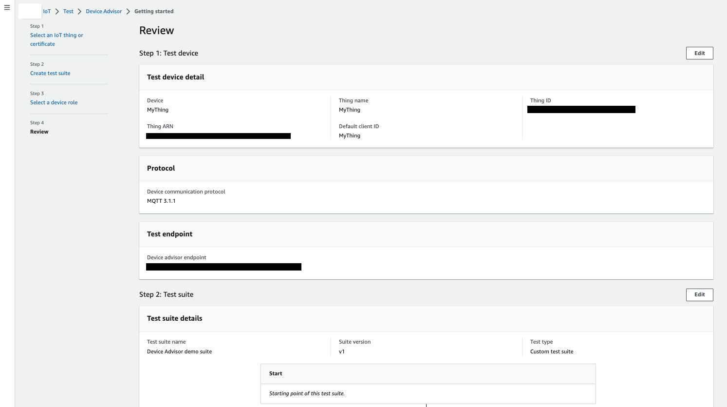
Task: Click the Device Advisor demo suite name
Action: [x=179, y=351]
